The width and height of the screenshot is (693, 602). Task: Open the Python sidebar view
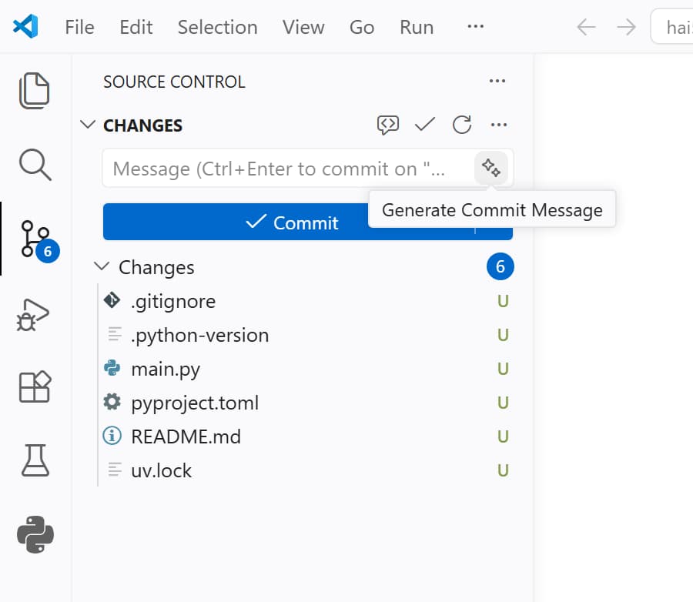[x=35, y=534]
